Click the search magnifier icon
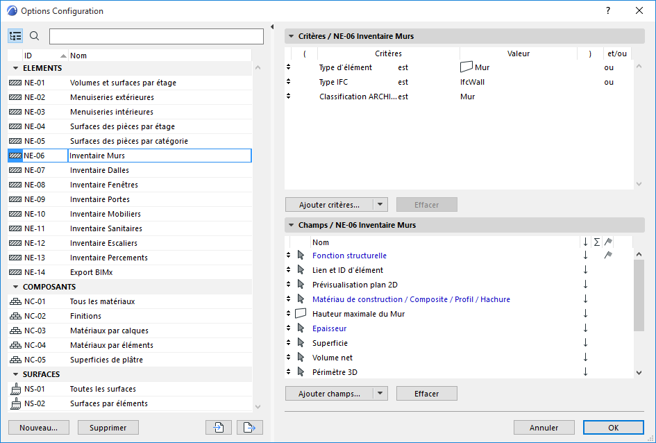Viewport: 656px width, 443px height. point(35,36)
